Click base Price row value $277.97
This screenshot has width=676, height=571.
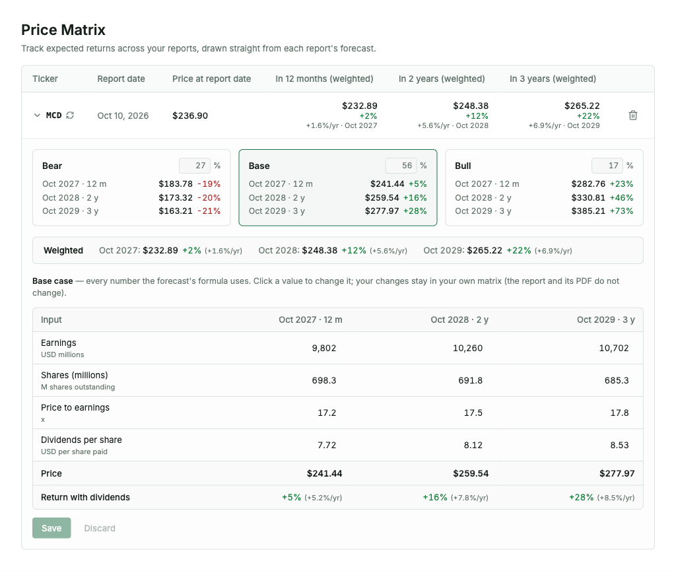coord(617,473)
